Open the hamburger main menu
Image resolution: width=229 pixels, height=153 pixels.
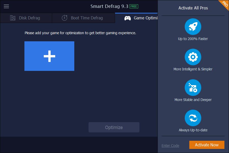[6, 6]
